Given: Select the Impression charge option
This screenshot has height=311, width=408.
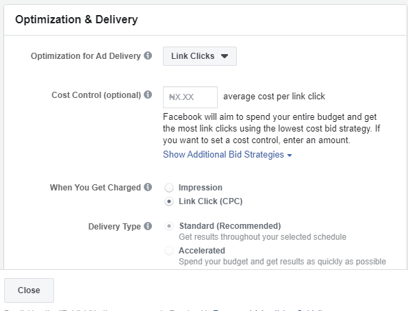Looking at the screenshot, I should click(x=169, y=188).
